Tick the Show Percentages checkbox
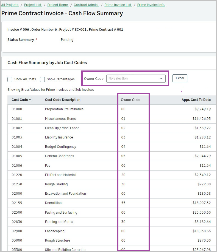Screen dimensions: 217x252 coord(42,80)
